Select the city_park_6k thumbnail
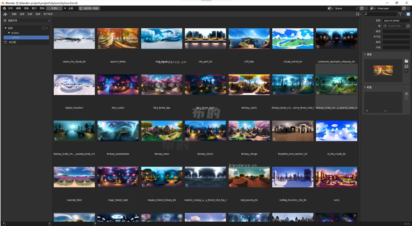The width and height of the screenshot is (412, 226). [x=205, y=39]
